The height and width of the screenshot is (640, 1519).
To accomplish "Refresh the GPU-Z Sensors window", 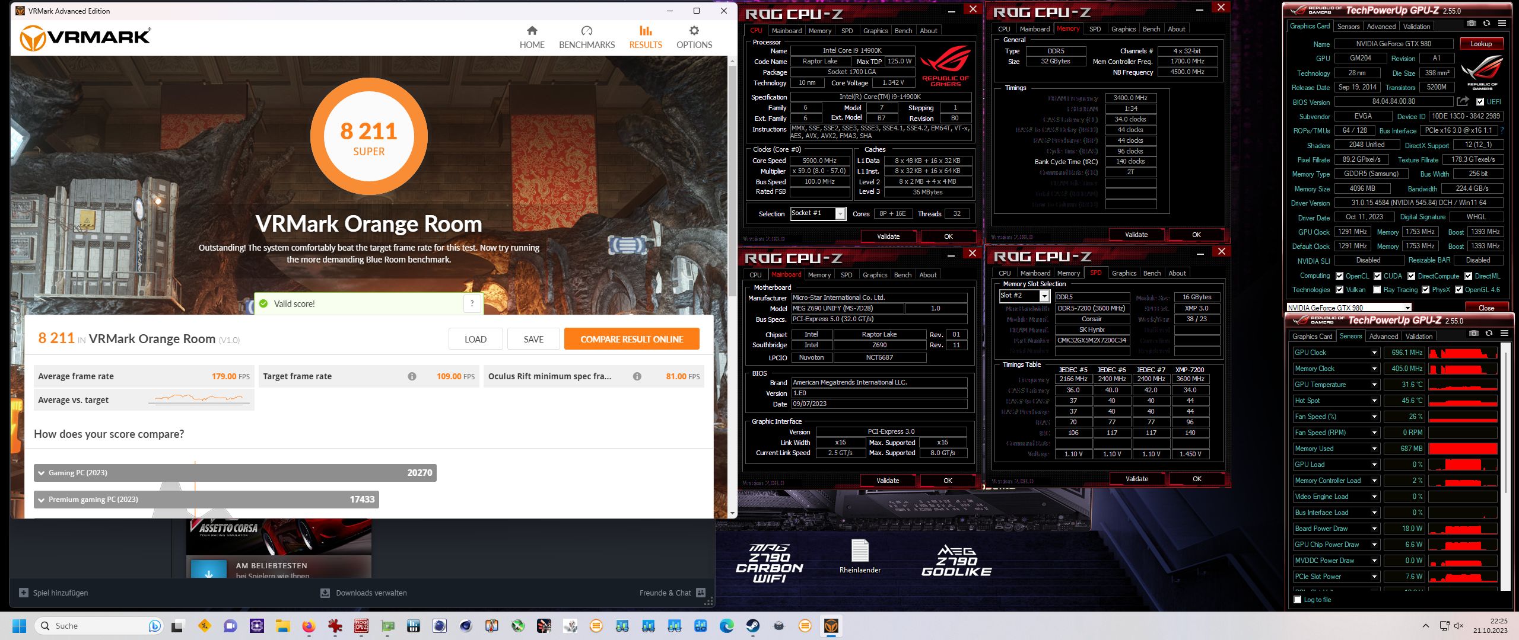I will 1489,334.
